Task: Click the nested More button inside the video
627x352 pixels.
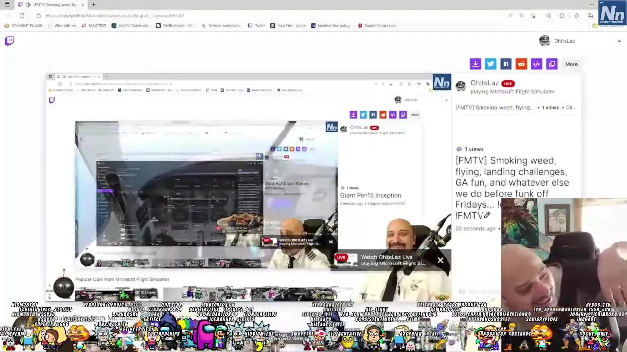Action: [415, 115]
